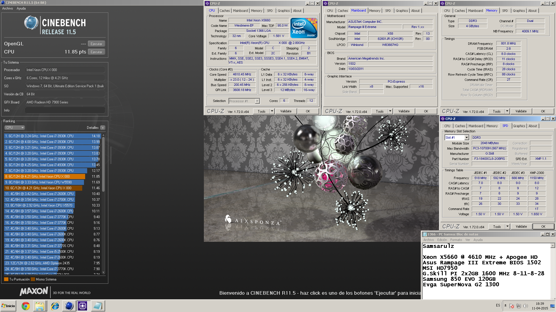556x312 pixels.
Task: Switch to Notepad via taskbar notepad icon
Action: point(98,306)
